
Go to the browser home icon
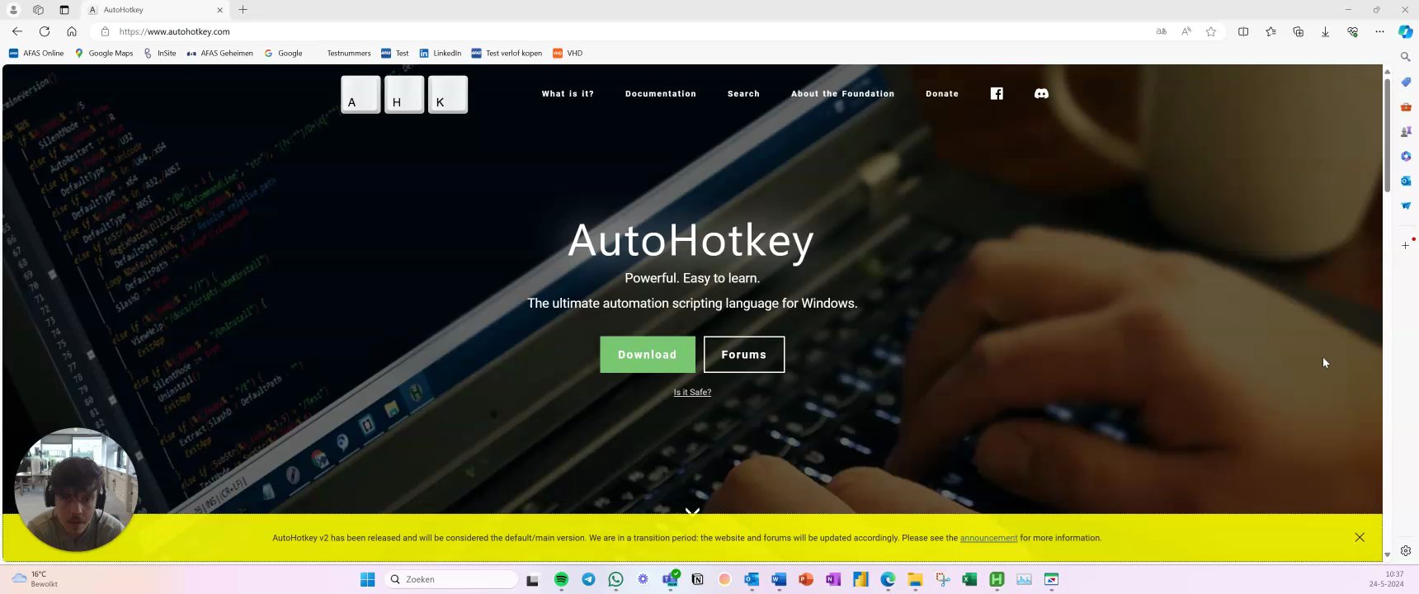72,31
